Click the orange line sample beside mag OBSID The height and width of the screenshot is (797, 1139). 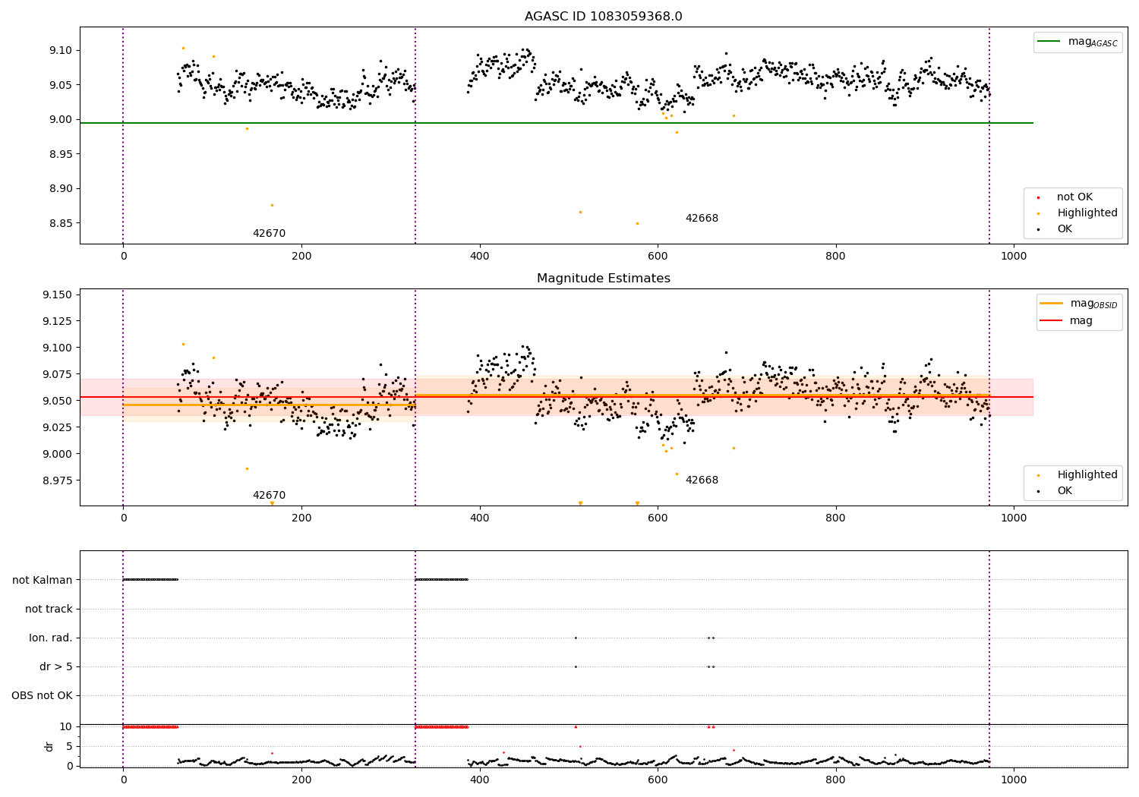[1051, 304]
